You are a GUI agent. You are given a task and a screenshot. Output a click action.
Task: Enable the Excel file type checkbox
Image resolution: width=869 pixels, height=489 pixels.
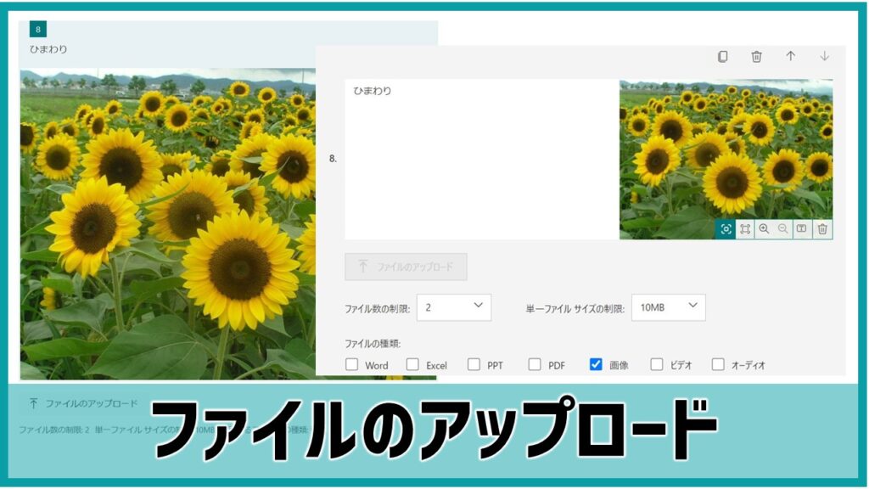pos(412,365)
